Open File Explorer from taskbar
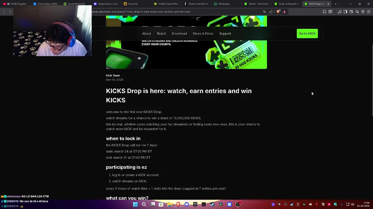Screen dimensions: 373x209 (170, 204)
